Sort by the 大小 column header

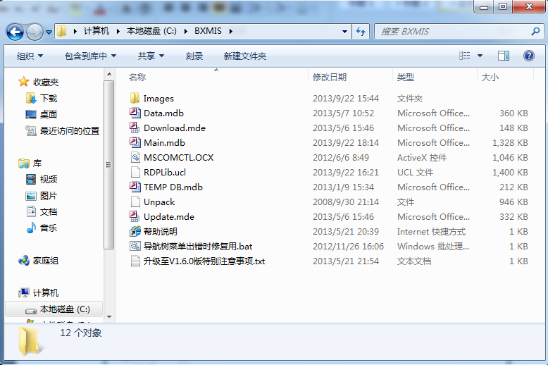[x=505, y=77]
